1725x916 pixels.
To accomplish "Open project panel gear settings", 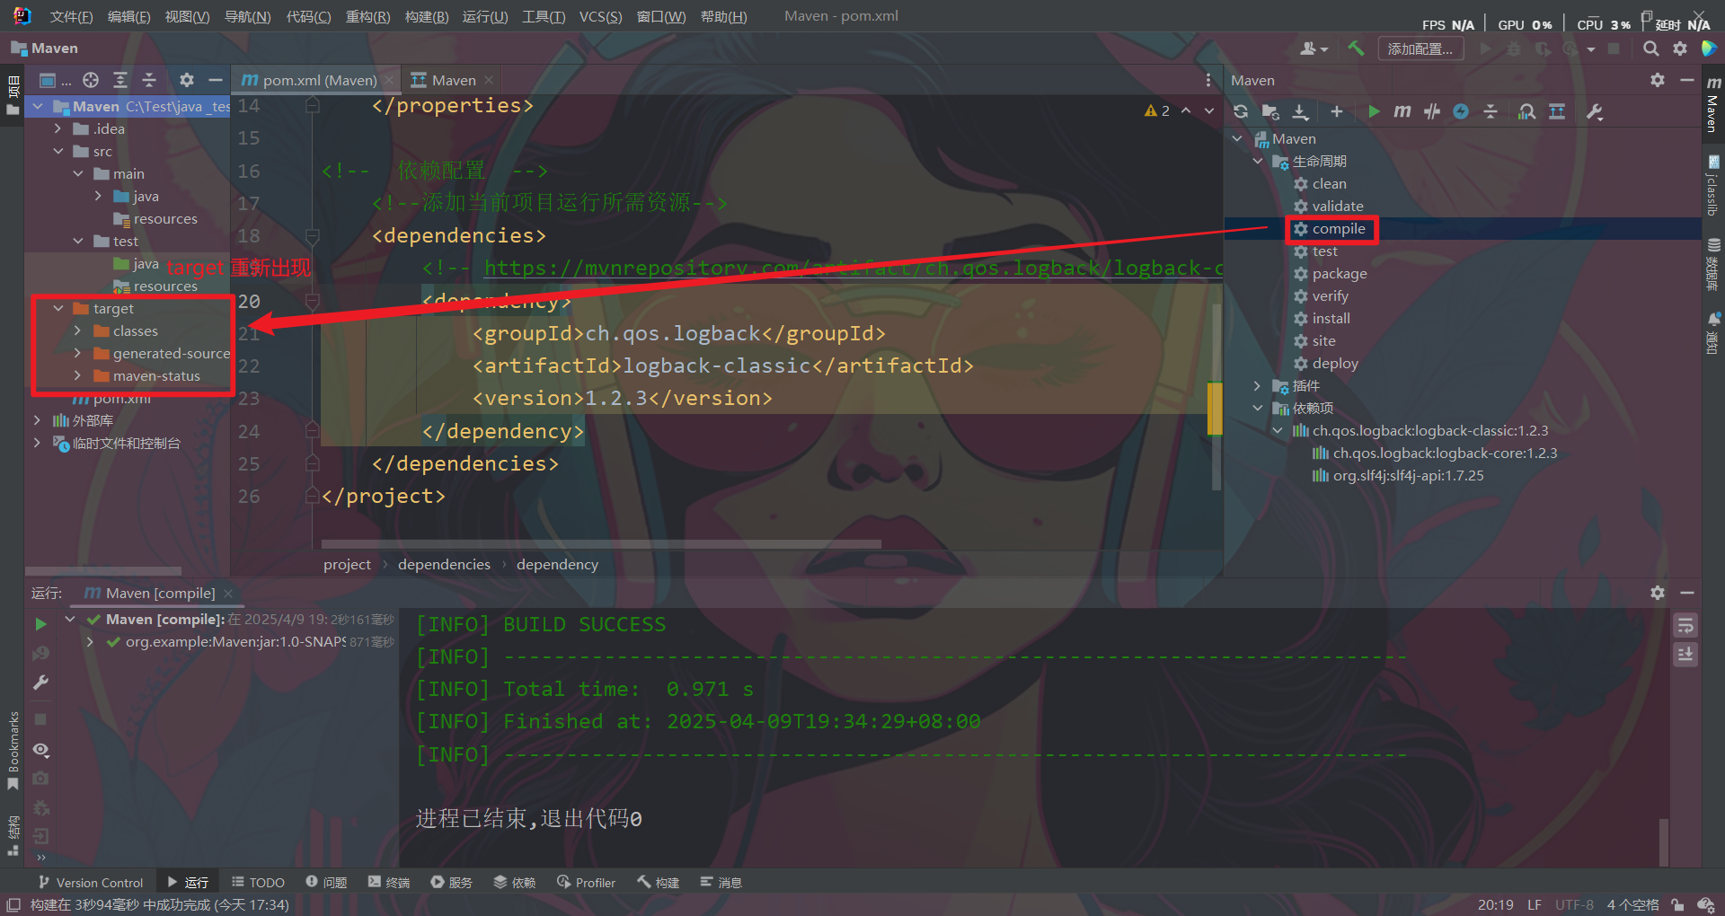I will pyautogui.click(x=187, y=80).
